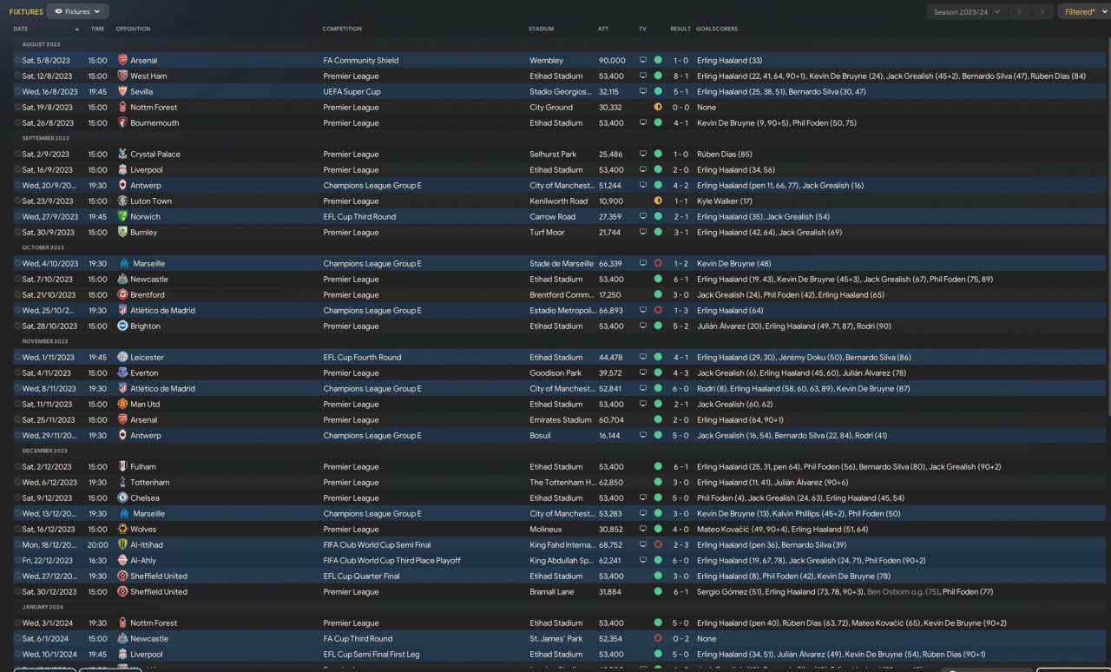The width and height of the screenshot is (1111, 672).
Task: Click the 90,000 attendance figure
Action: [612, 61]
